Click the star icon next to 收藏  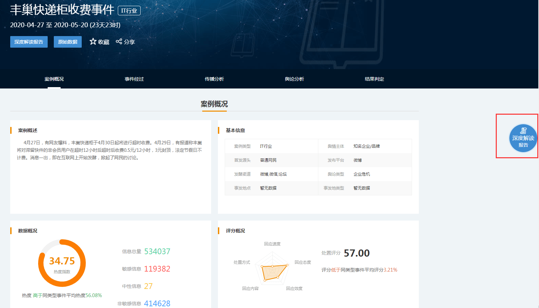(x=93, y=42)
